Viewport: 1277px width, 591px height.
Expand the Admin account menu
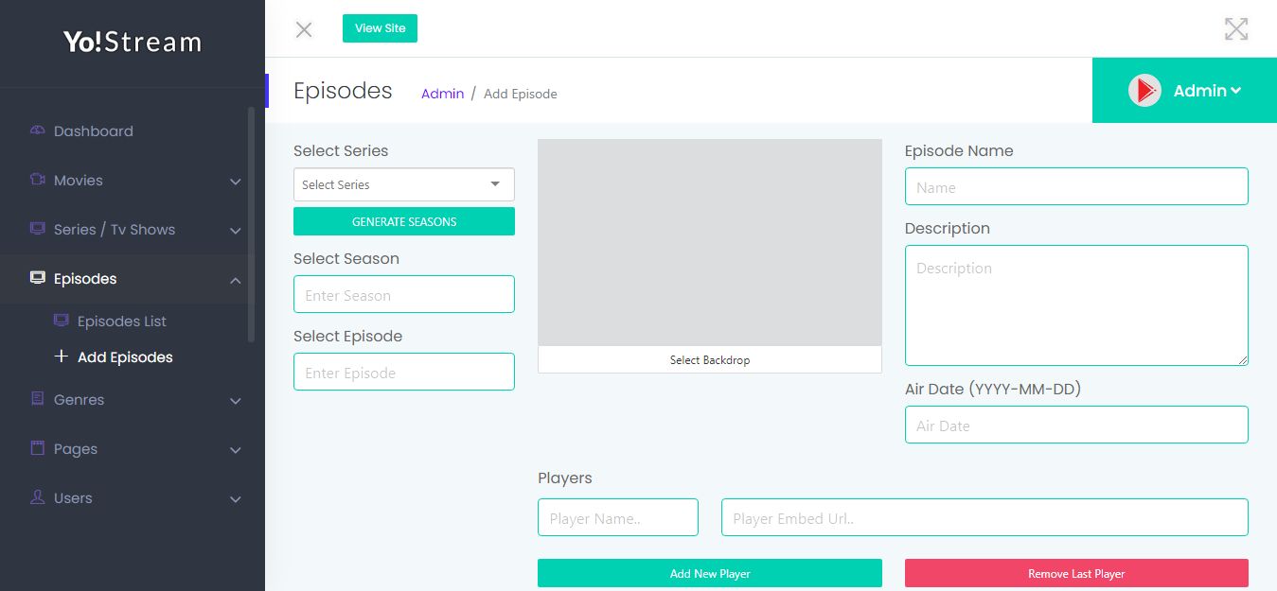(1206, 91)
